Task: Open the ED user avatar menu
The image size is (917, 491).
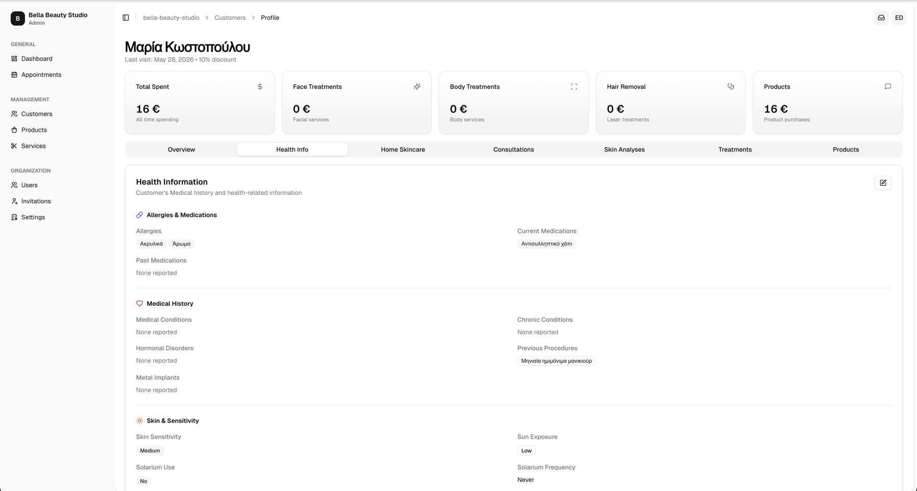Action: click(x=899, y=18)
